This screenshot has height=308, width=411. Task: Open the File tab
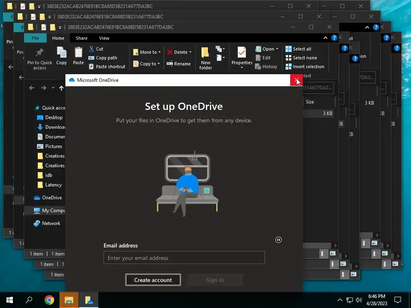pos(35,38)
